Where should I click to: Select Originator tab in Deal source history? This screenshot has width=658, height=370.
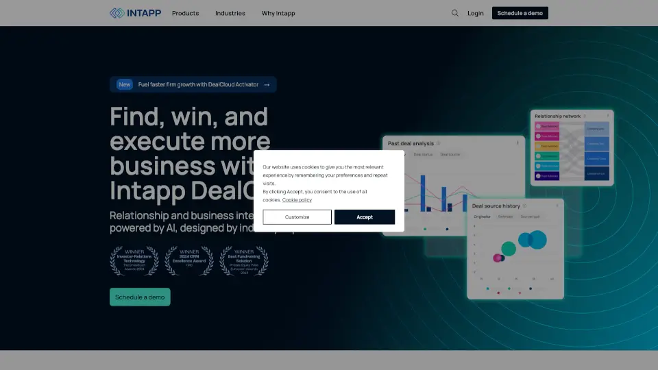(482, 217)
